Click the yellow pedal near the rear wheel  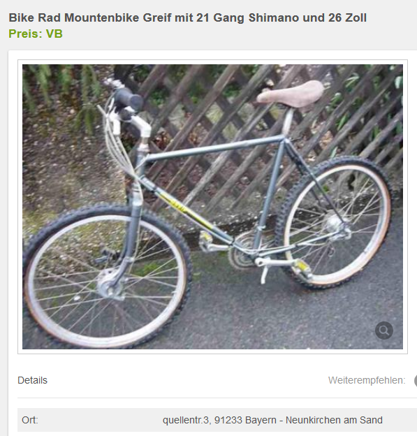pyautogui.click(x=302, y=267)
